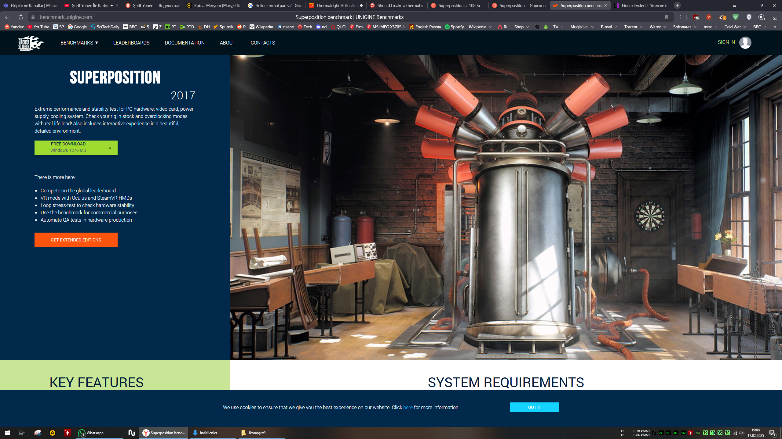This screenshot has width=782, height=439.
Task: Open the Google bookmark
Action: point(77,27)
